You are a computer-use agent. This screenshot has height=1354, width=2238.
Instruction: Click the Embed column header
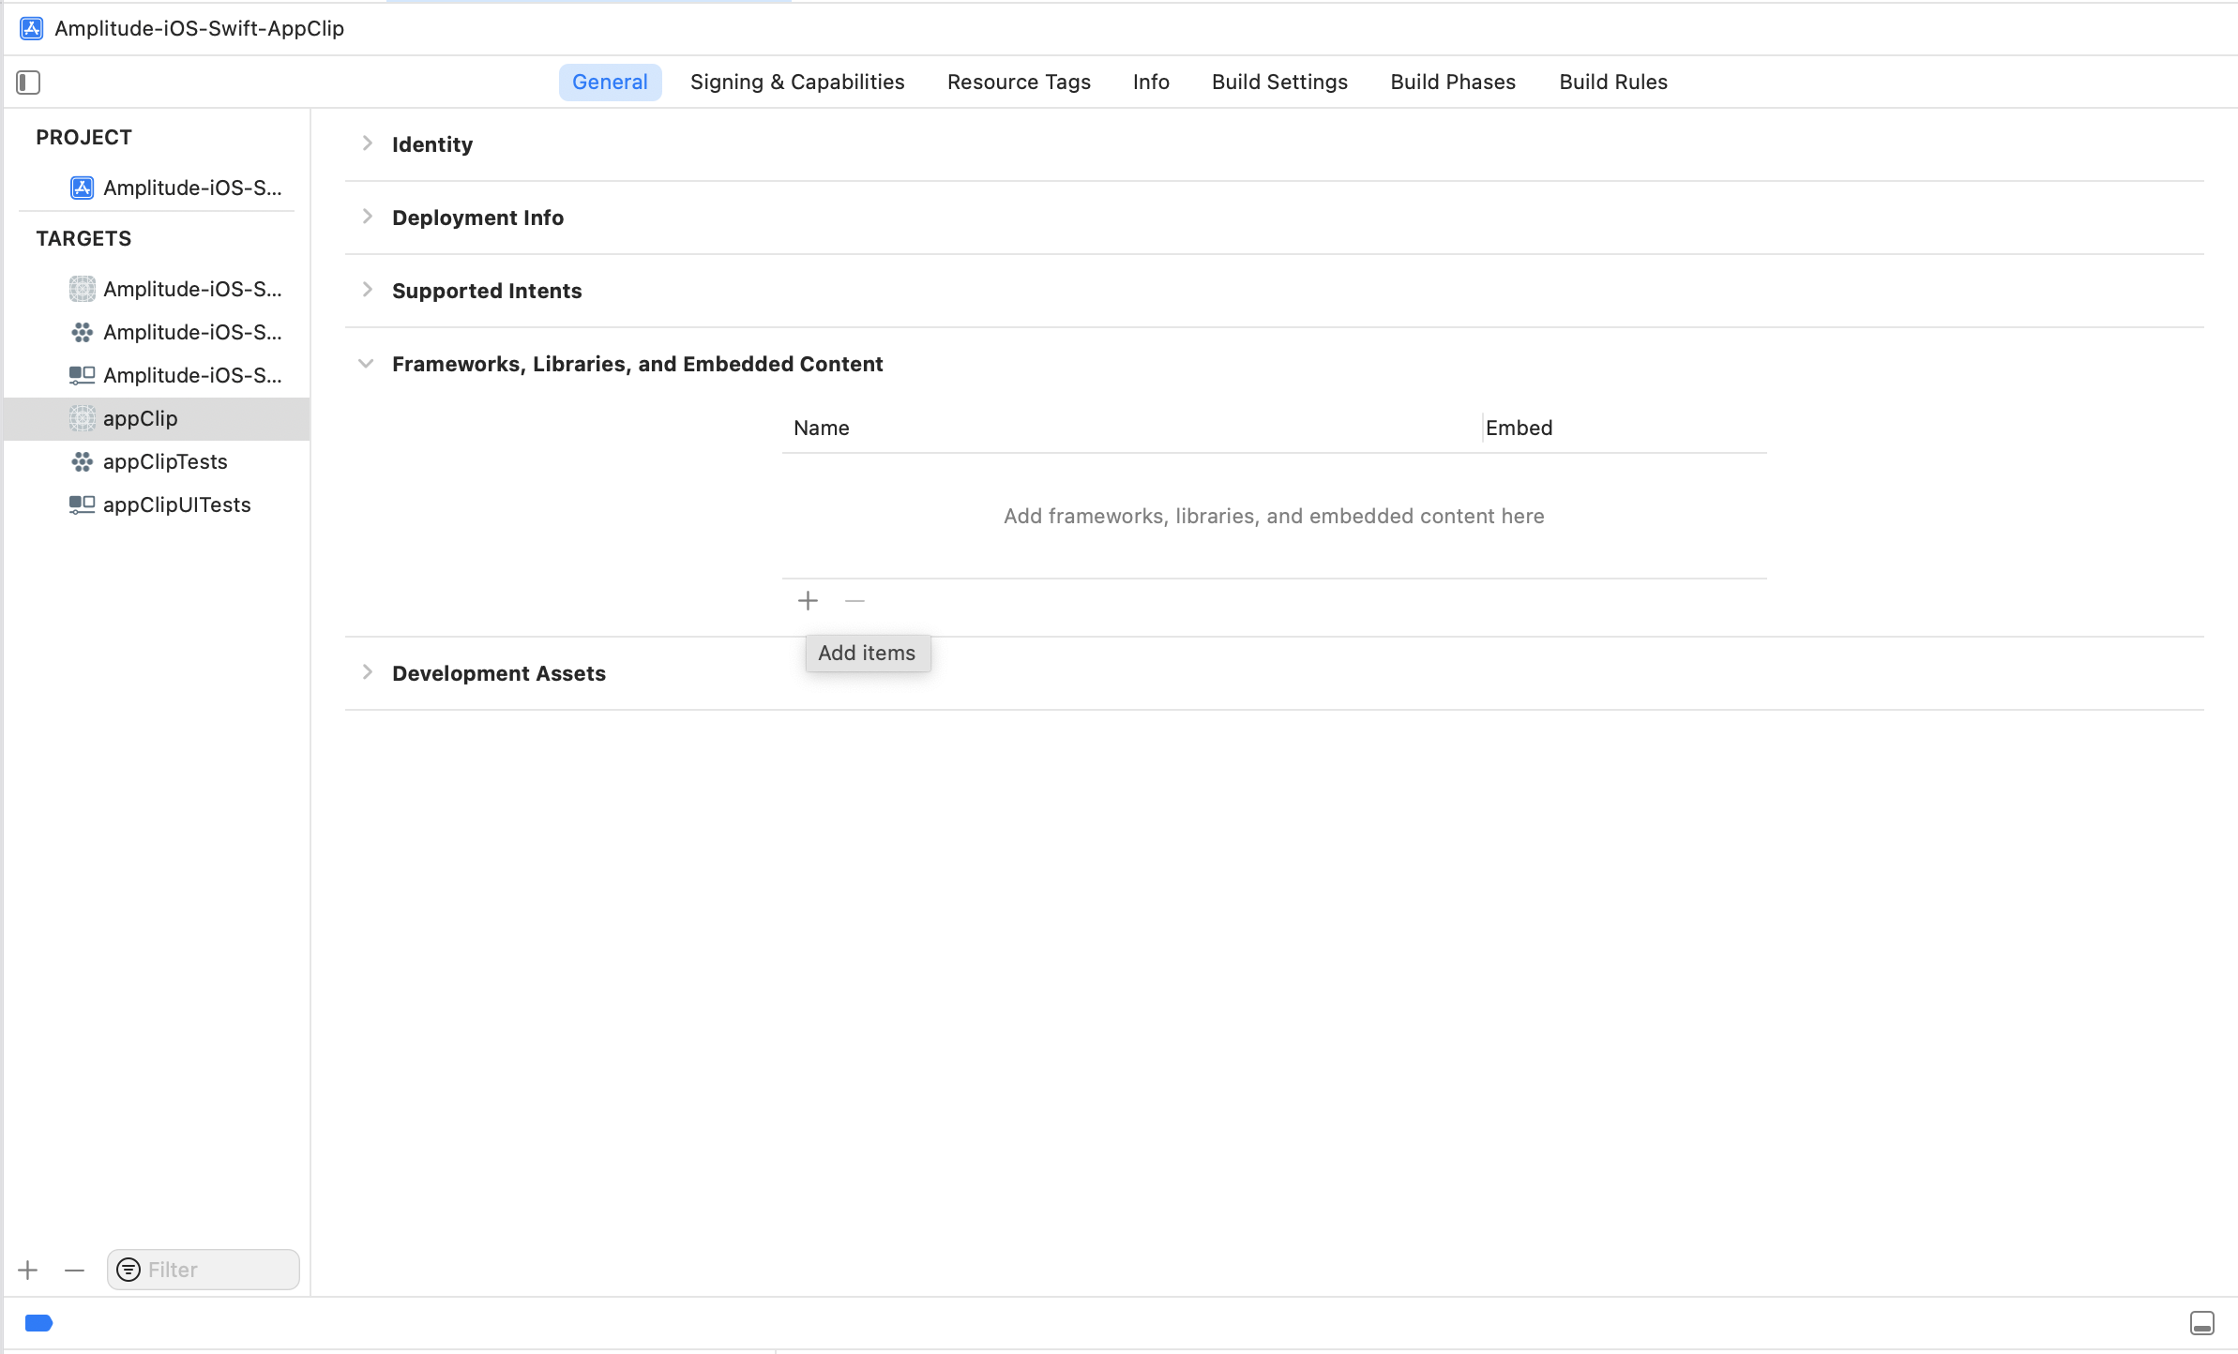point(1520,428)
